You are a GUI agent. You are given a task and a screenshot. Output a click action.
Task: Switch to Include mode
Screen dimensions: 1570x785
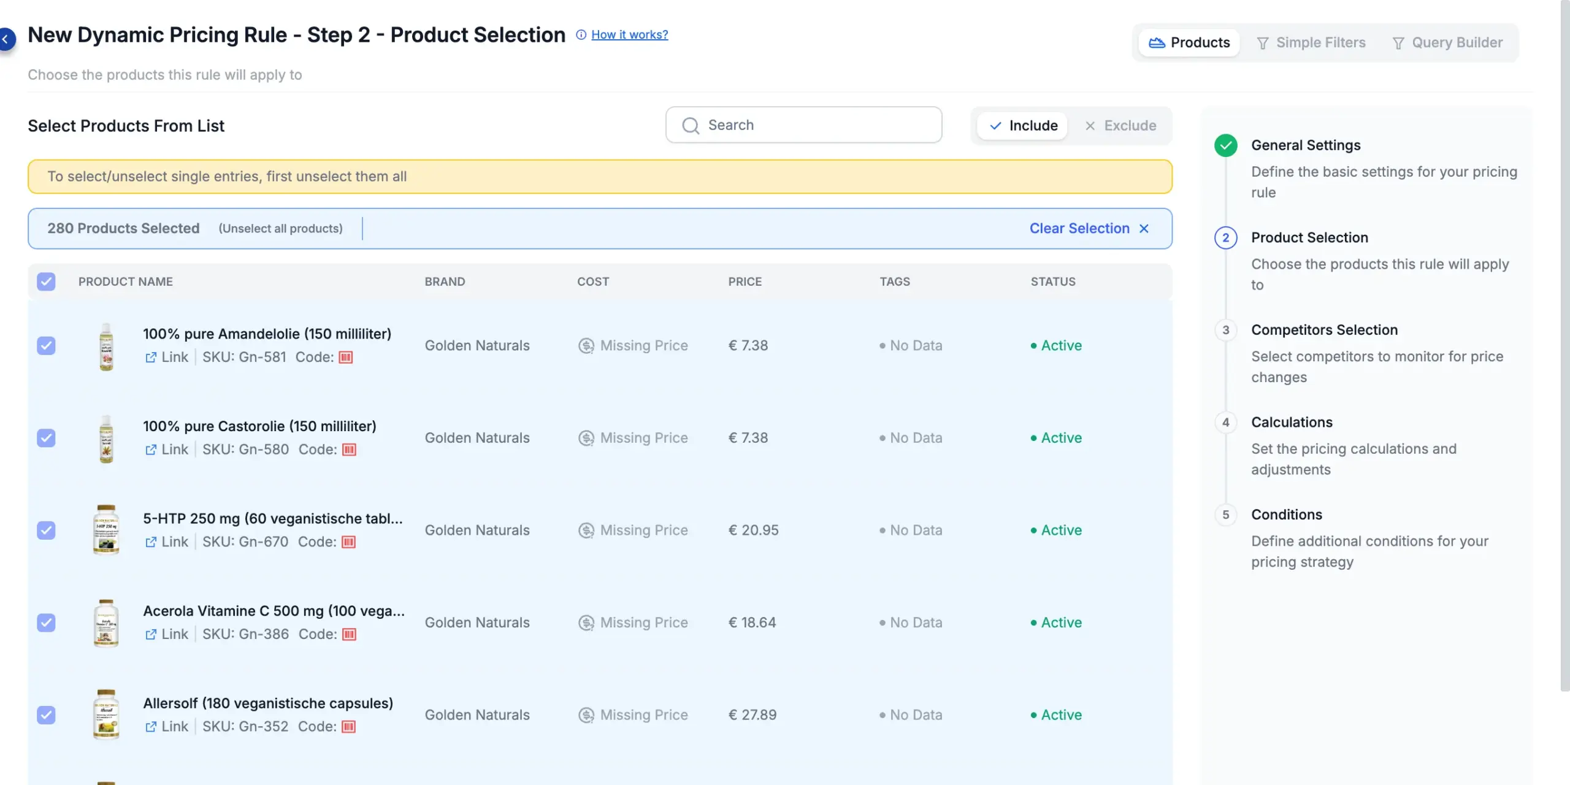point(1023,126)
